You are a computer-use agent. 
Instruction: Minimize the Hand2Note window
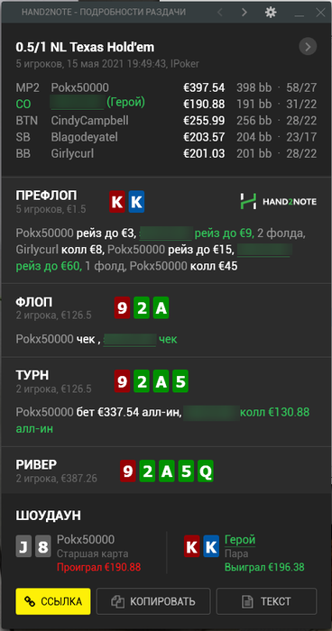pyautogui.click(x=299, y=14)
